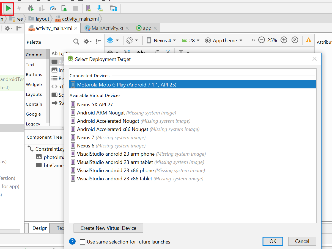
Task: Select VisualStudio android 23 x86 phone
Action: [x=193, y=170]
